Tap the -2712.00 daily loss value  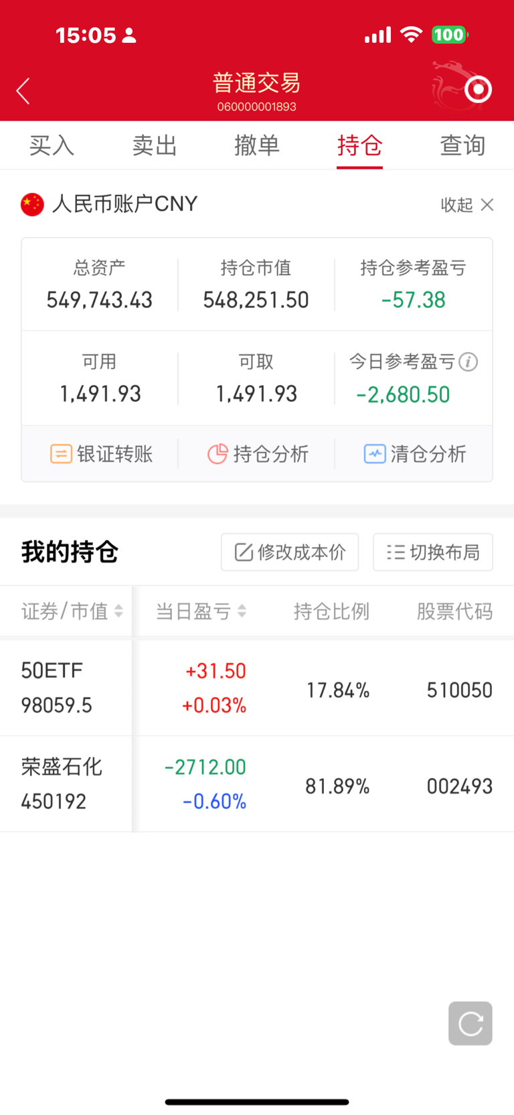click(x=205, y=767)
